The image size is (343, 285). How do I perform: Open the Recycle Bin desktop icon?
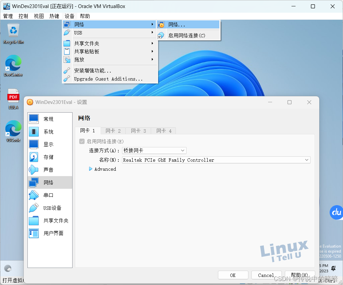click(x=13, y=31)
